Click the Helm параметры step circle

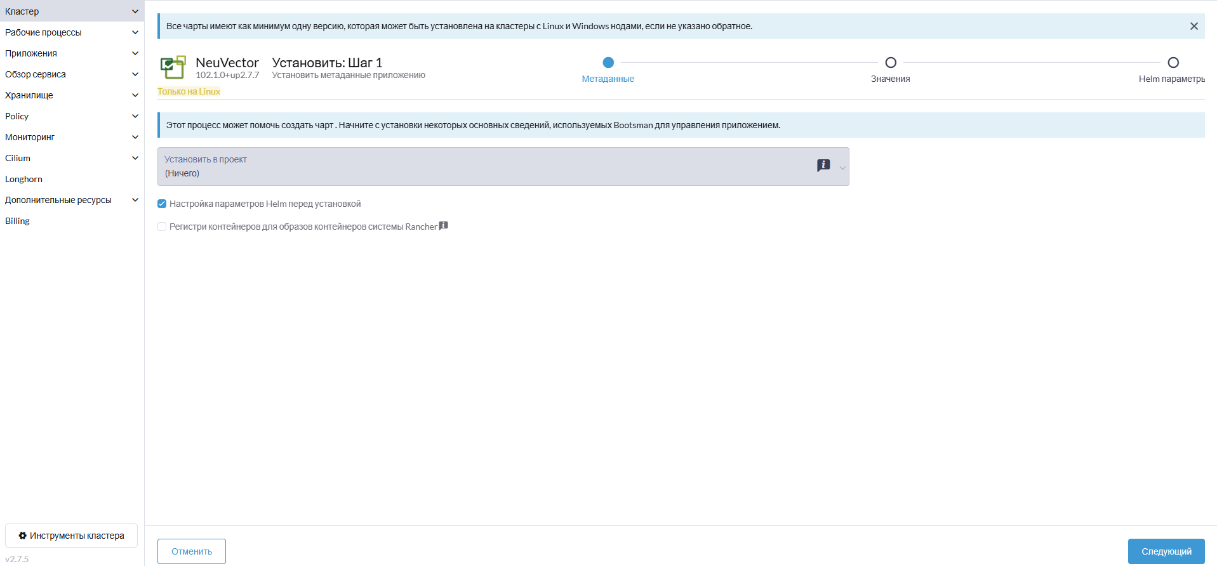pyautogui.click(x=1173, y=63)
